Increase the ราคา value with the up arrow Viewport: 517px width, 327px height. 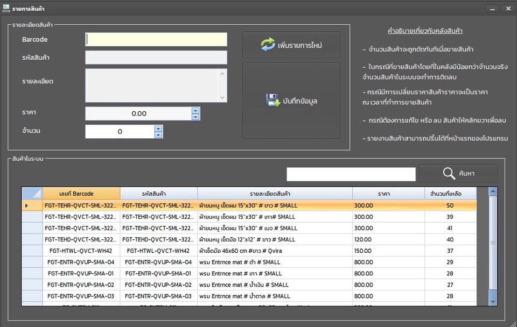(195, 111)
